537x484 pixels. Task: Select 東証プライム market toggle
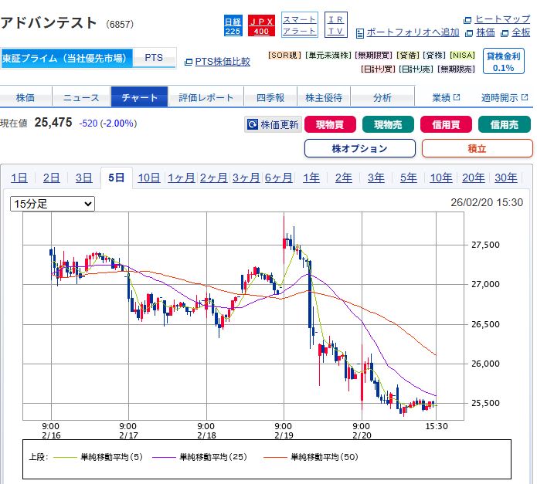pyautogui.click(x=64, y=58)
